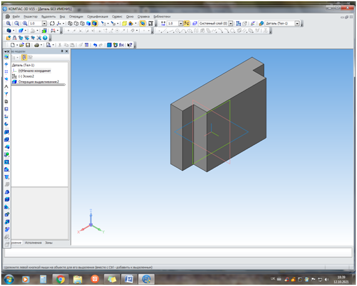Select Деталь (Тел-1) tree root
The image size is (357, 286).
click(23, 65)
